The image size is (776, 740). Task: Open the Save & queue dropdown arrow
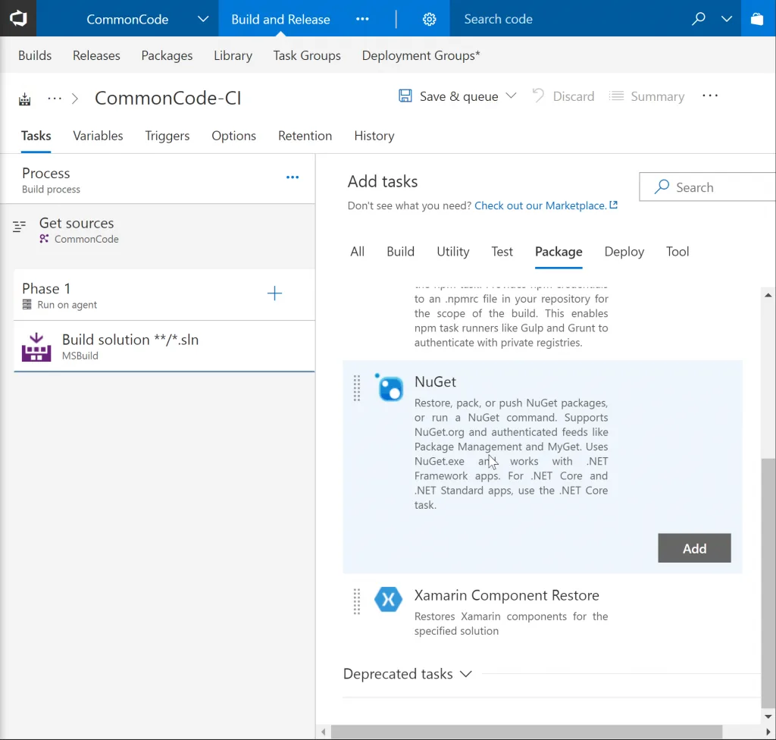coord(512,96)
